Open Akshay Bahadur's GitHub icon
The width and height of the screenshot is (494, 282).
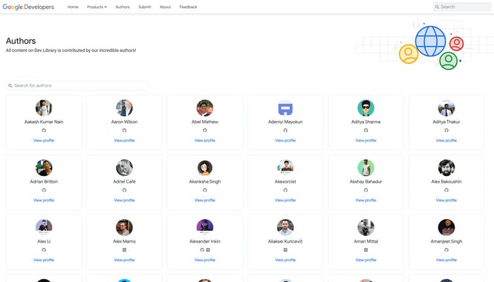pyautogui.click(x=365, y=190)
